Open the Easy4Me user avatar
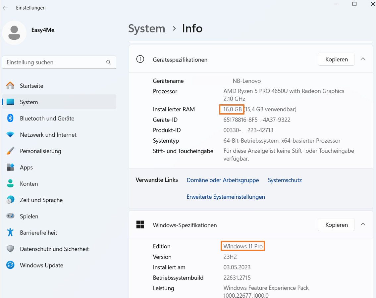This screenshot has width=376, height=298. (x=14, y=32)
